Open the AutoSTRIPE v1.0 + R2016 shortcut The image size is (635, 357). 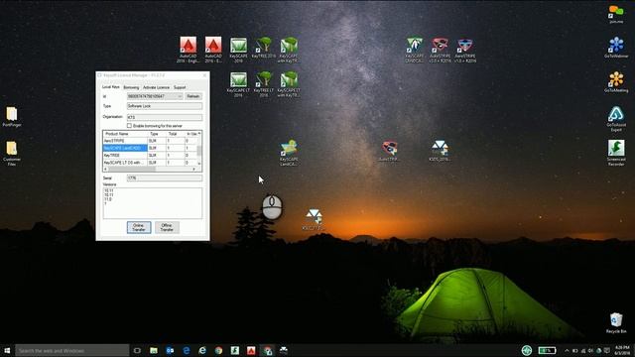pos(440,50)
